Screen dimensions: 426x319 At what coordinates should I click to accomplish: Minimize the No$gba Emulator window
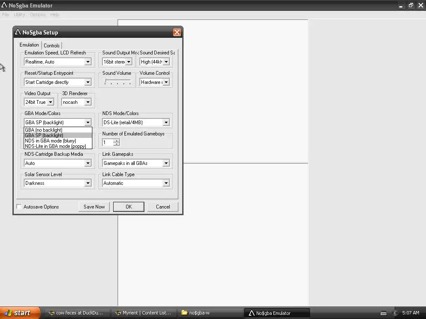click(x=401, y=5)
